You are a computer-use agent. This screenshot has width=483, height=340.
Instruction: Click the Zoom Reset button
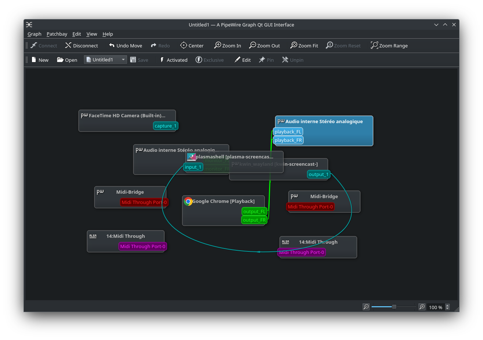[x=343, y=46]
